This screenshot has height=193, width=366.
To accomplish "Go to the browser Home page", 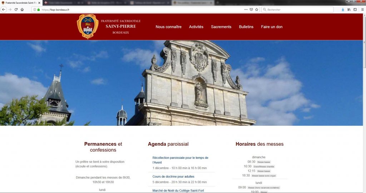I will pyautogui.click(x=22, y=10).
